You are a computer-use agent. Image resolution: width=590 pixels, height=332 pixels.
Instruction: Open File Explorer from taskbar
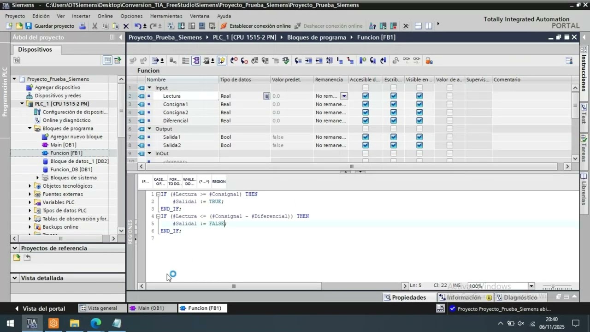pos(75,323)
